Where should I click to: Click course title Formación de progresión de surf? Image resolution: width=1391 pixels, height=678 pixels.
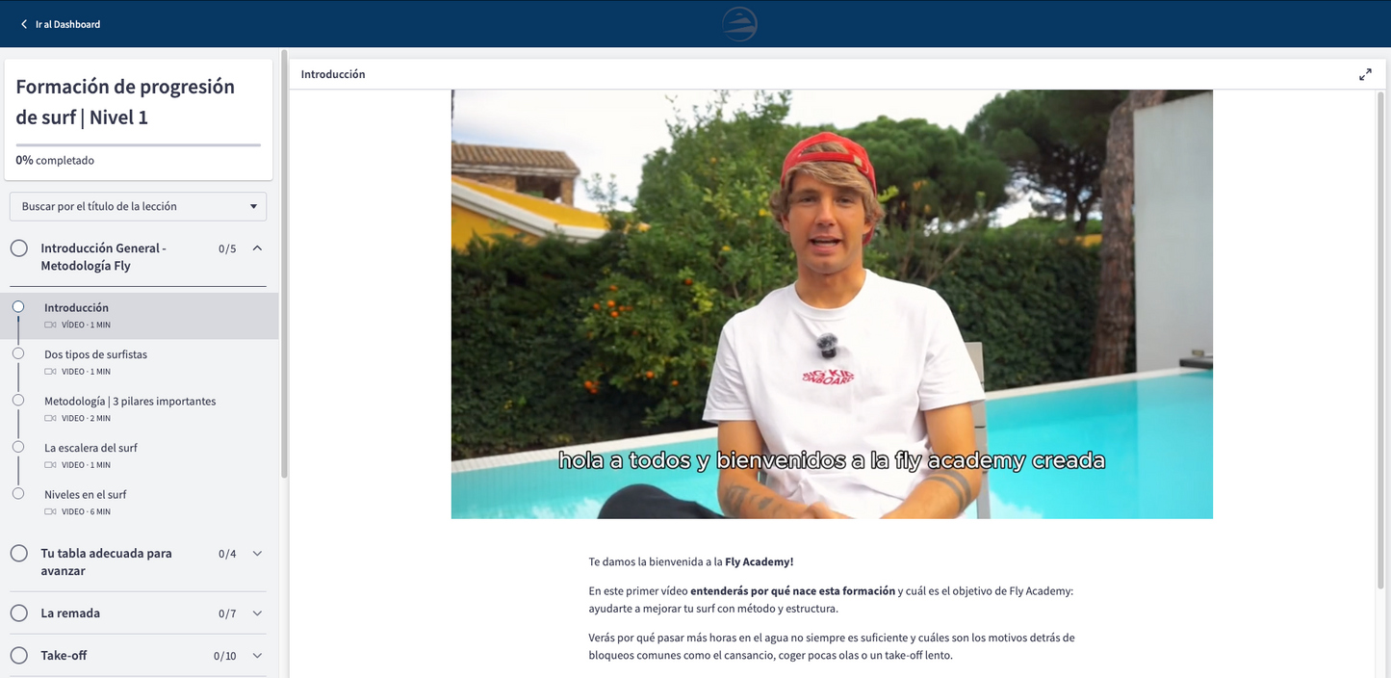click(x=125, y=102)
